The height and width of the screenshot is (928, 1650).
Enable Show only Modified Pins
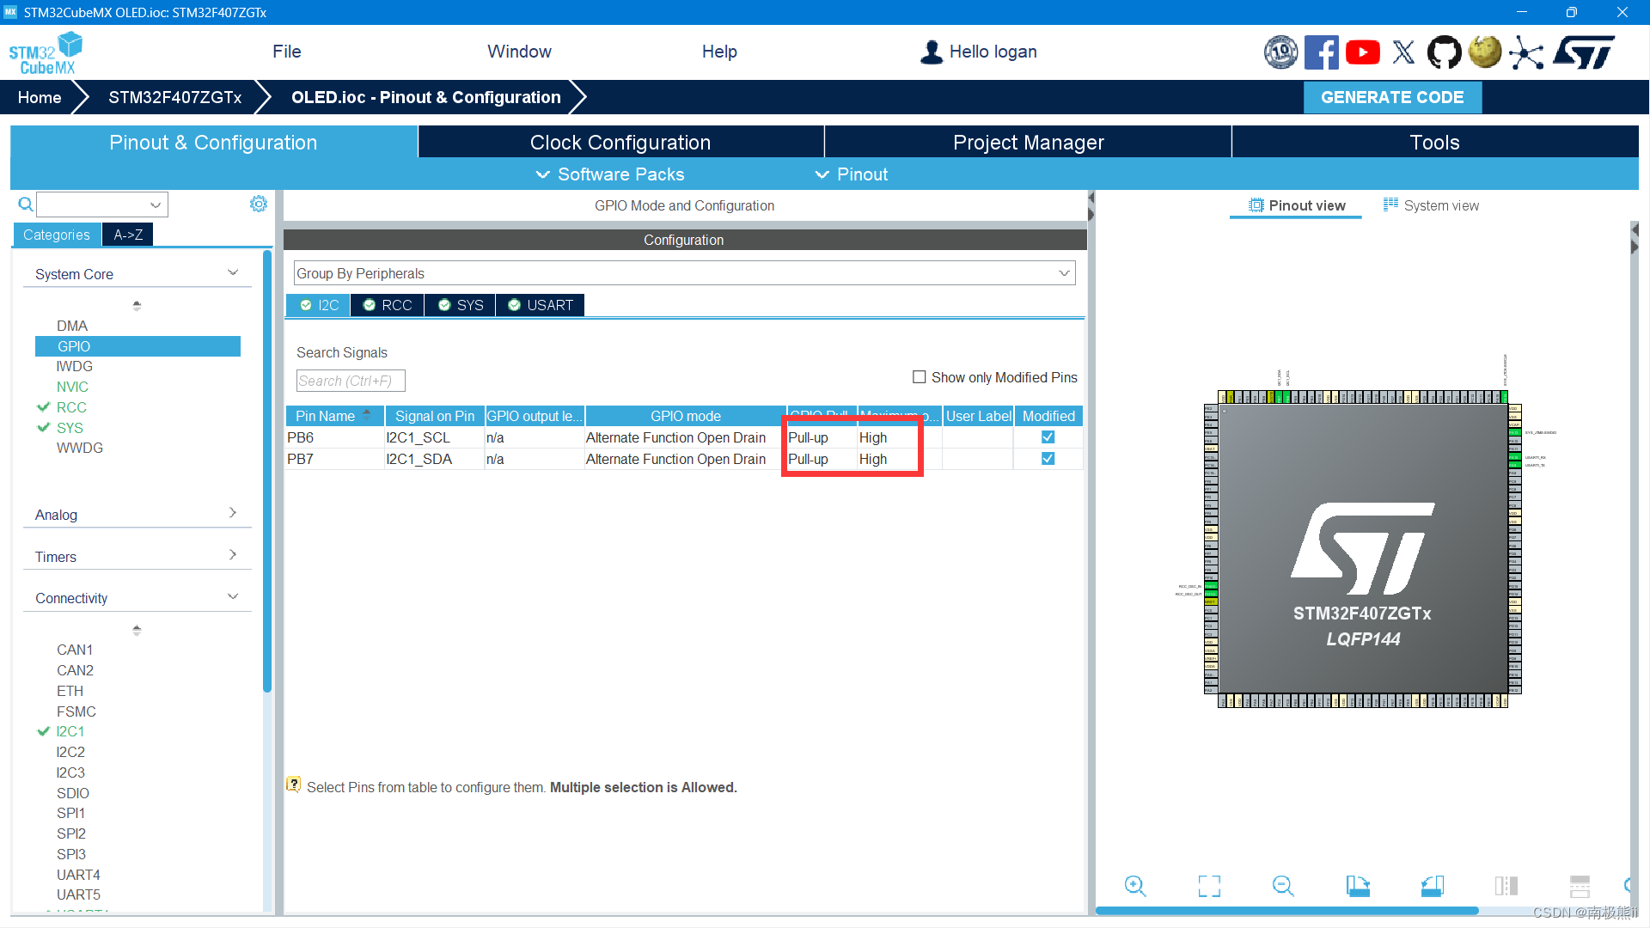(x=920, y=376)
